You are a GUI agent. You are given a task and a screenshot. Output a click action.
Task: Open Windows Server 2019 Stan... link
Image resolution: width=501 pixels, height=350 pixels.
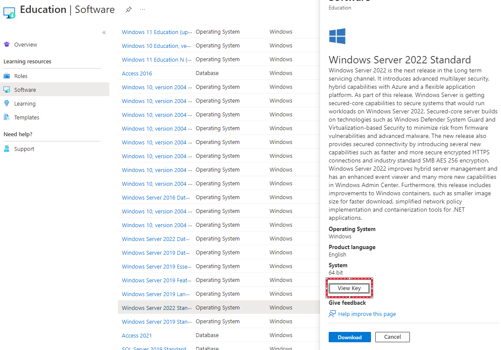(156, 322)
